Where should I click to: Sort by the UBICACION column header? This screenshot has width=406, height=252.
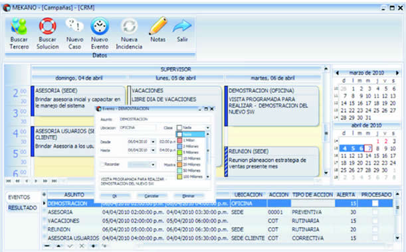[x=249, y=194]
